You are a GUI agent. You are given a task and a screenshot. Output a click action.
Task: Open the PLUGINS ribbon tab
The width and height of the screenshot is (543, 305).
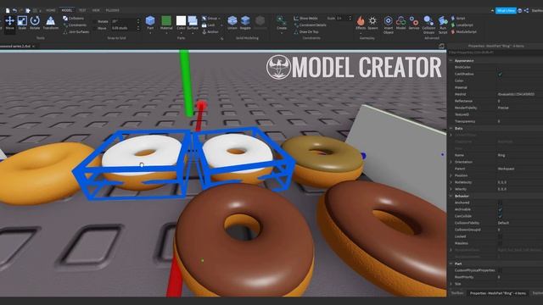tap(113, 10)
